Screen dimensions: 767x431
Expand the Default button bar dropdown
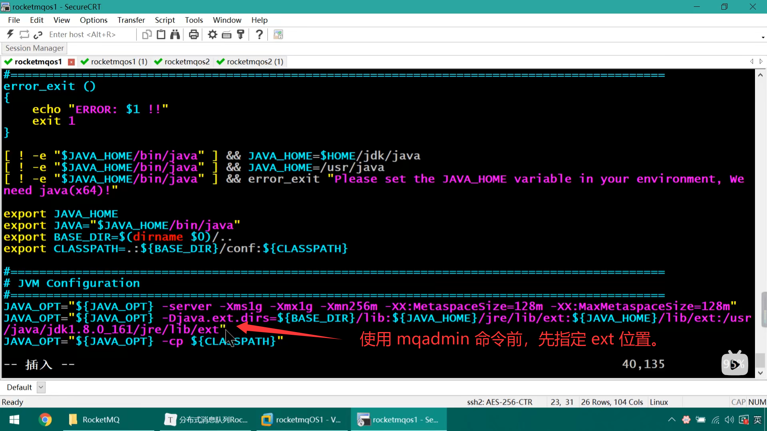click(x=41, y=387)
